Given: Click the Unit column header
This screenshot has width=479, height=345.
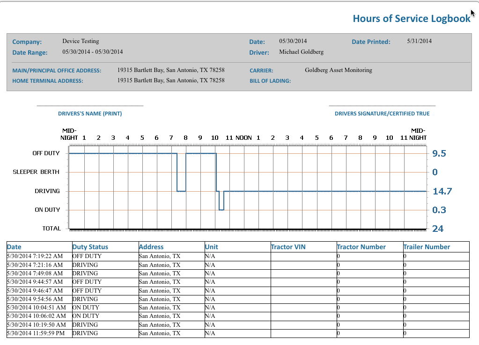Looking at the screenshot, I should point(212,247).
